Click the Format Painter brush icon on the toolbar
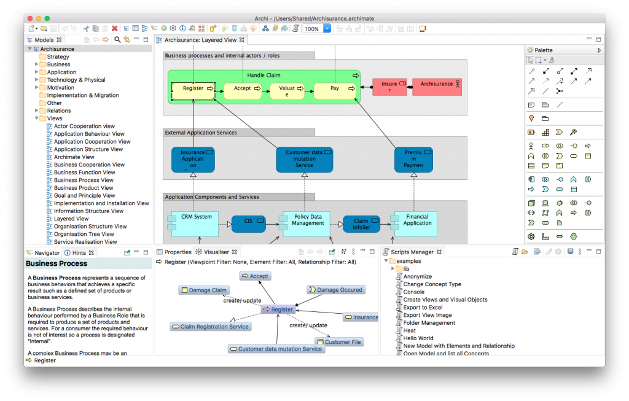This screenshot has height=401, width=629. (x=552, y=61)
